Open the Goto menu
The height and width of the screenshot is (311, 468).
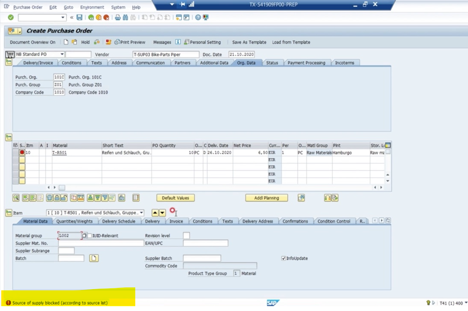pos(68,7)
